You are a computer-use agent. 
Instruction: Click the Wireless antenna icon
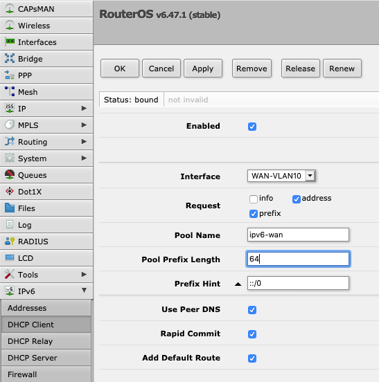click(10, 26)
